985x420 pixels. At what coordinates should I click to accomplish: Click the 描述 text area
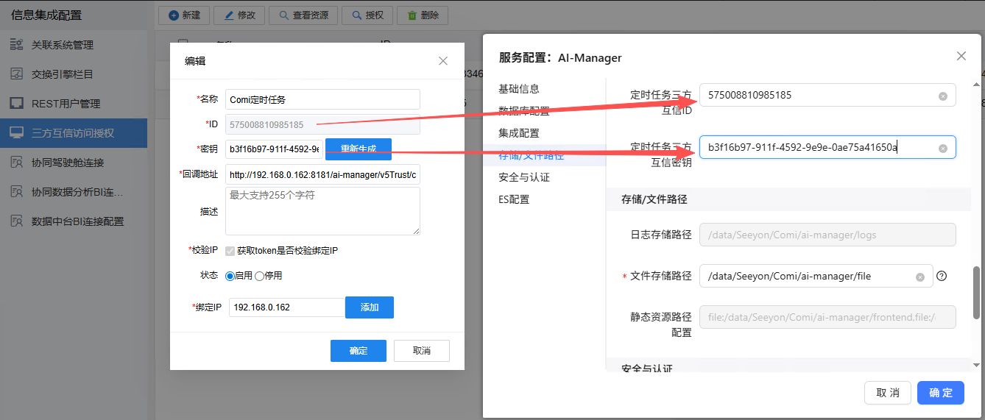tap(322, 211)
